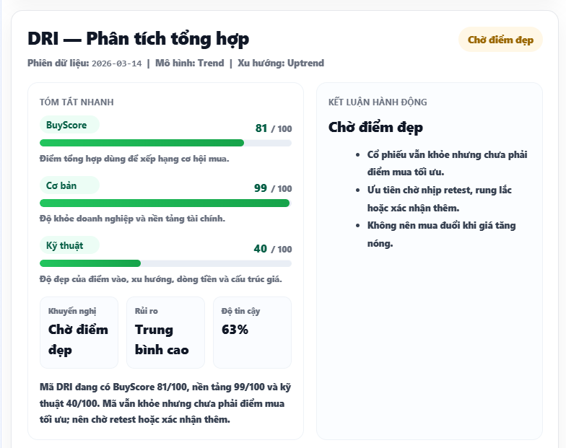Screen dimensions: 566x448
Task: Click the "Cơ bản" progress bar
Action: click(165, 203)
